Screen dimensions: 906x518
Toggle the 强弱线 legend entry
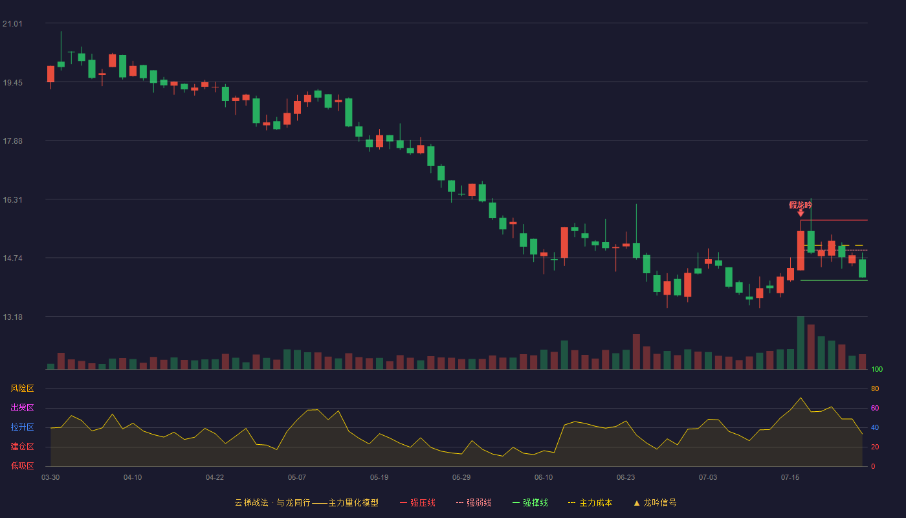[474, 502]
